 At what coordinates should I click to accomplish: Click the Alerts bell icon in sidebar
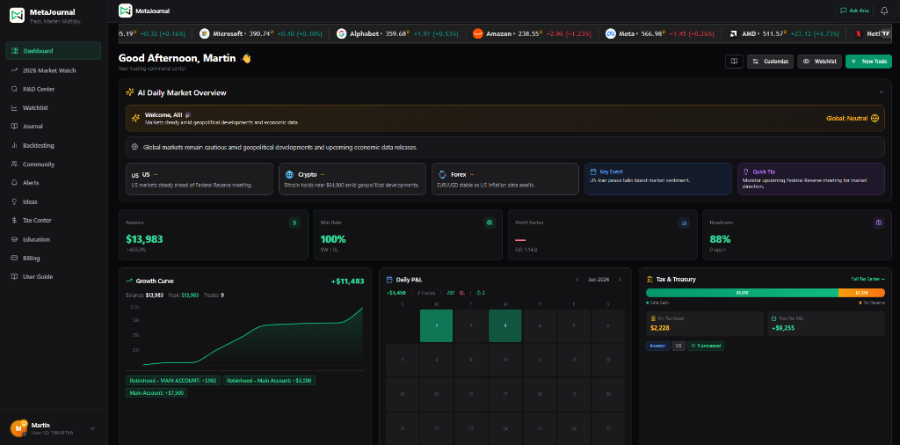tap(14, 183)
